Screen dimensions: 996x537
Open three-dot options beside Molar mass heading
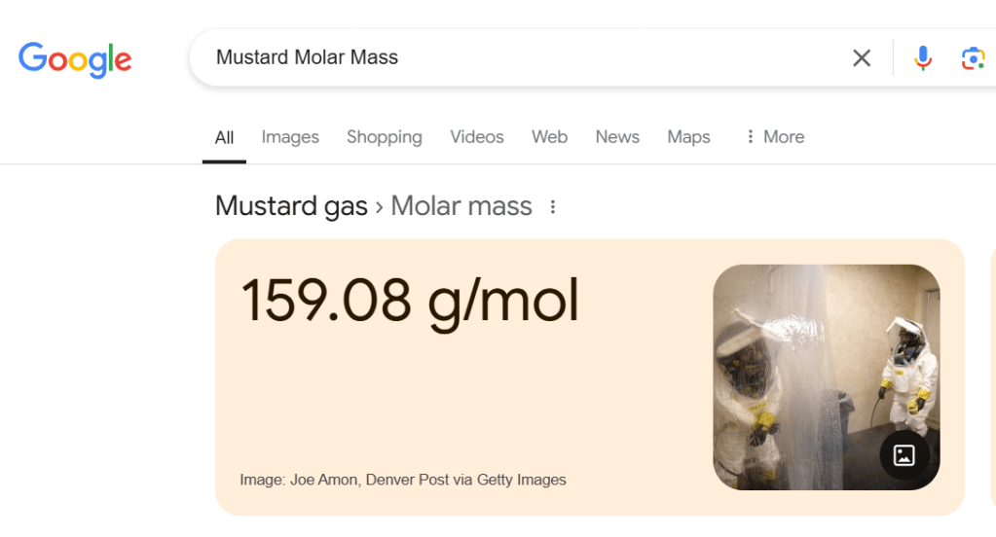coord(553,206)
